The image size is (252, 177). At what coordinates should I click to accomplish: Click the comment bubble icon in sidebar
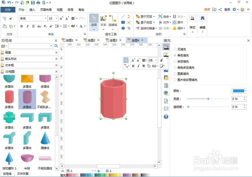pos(166,109)
